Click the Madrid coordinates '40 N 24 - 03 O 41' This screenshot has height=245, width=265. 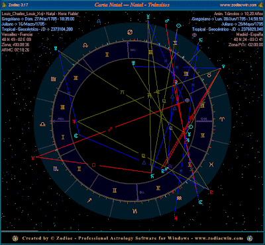248,40
